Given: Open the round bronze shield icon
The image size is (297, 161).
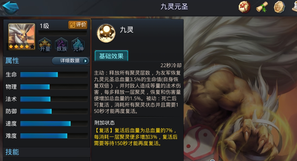Looking at the screenshot, I should [279, 7].
